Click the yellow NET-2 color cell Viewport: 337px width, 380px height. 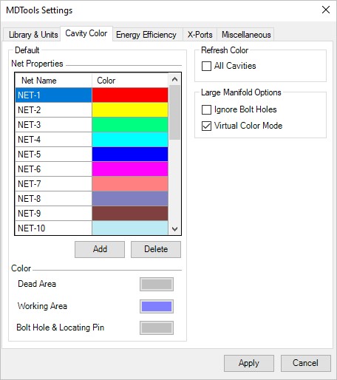(x=130, y=110)
